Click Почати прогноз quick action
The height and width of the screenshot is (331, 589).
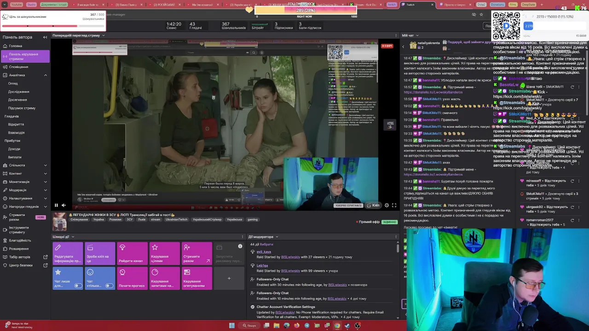pos(132,278)
